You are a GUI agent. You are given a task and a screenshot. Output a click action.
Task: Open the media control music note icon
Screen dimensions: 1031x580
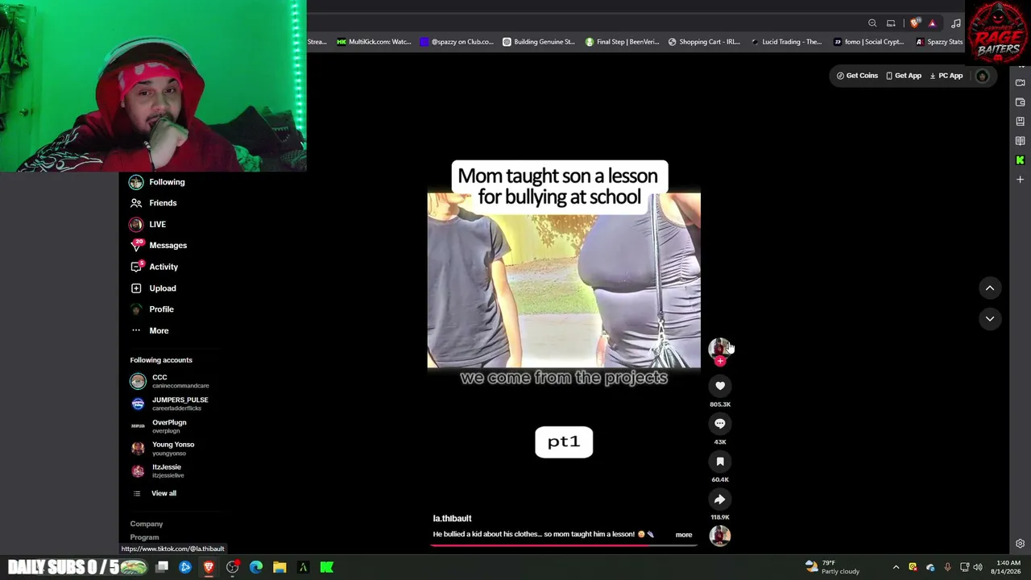(956, 23)
